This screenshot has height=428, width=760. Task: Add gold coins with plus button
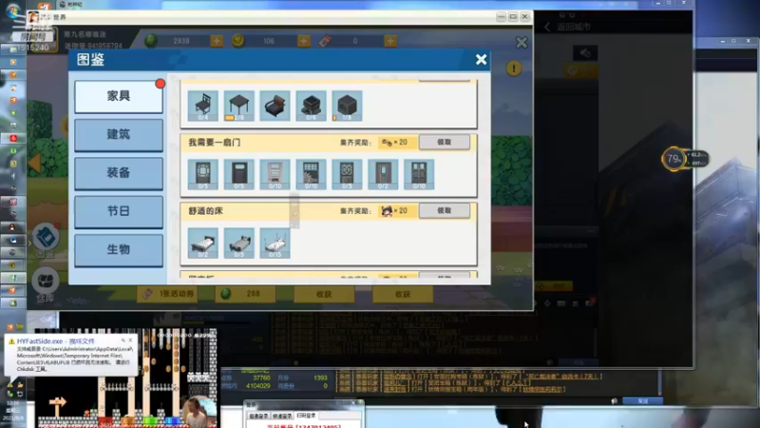(304, 41)
